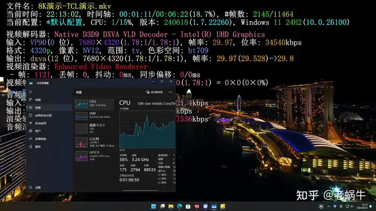Open Task View on the taskbar
Viewport: 376px width, 211px height.
[162, 206]
